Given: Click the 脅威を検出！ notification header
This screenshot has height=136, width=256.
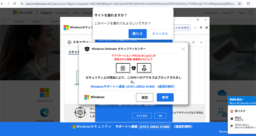Looking at the screenshot, I should click(242, 101).
